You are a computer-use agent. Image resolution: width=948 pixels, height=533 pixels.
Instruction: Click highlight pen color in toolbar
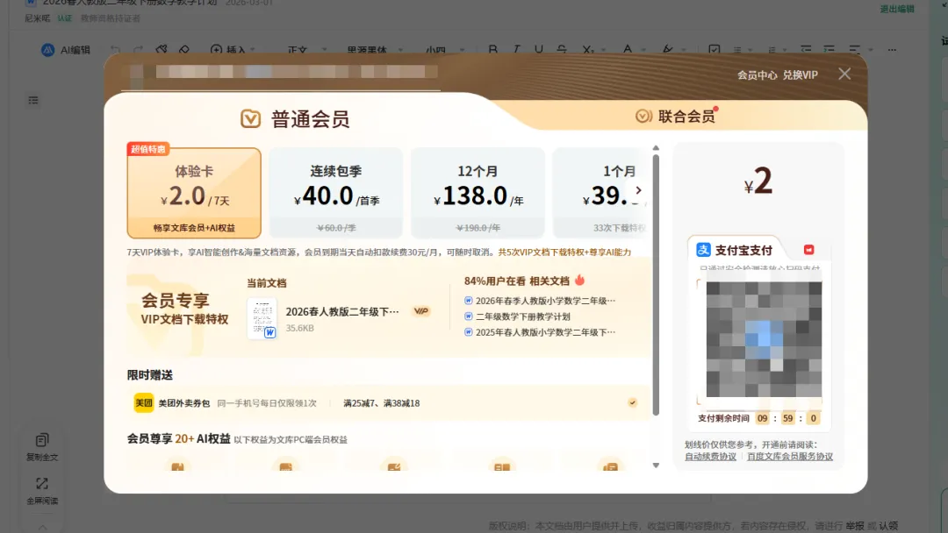tap(667, 49)
